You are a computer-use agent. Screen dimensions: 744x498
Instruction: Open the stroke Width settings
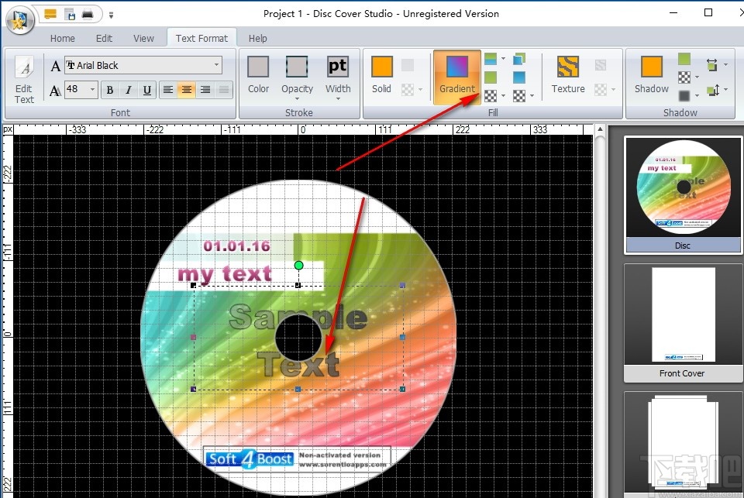click(338, 76)
